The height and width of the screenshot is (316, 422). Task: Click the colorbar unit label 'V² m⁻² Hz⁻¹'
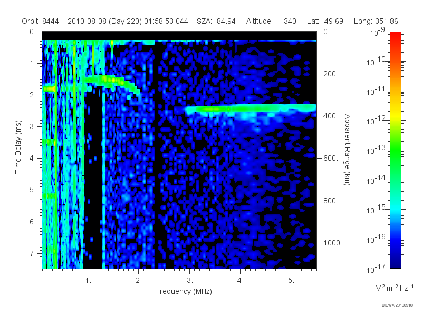coord(394,288)
